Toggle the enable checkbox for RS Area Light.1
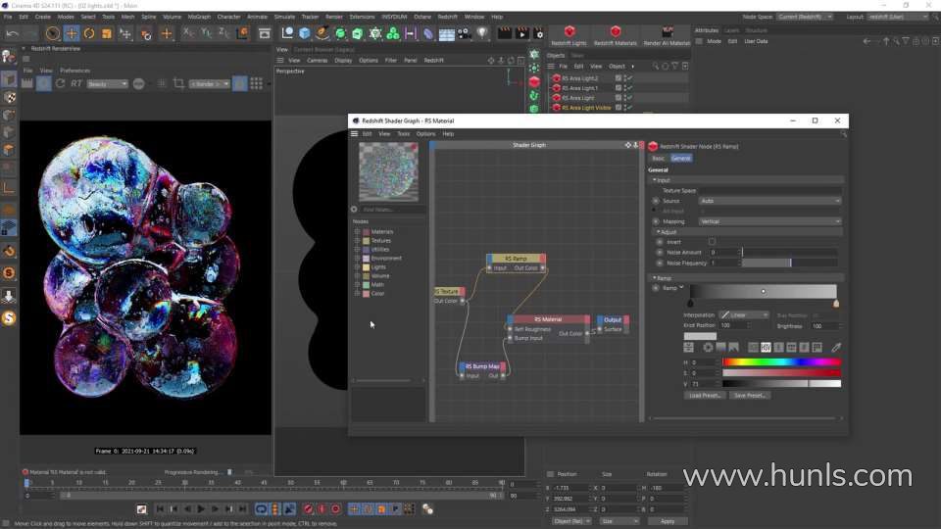 click(619, 88)
